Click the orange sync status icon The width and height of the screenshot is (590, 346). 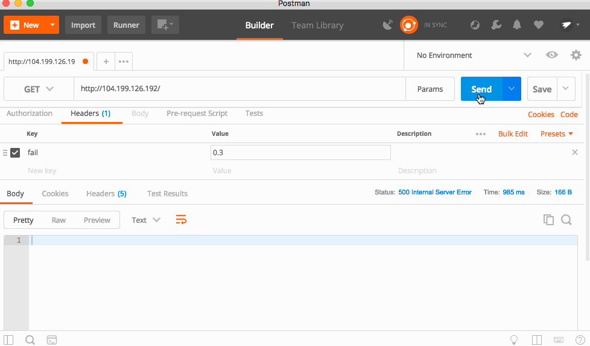pyautogui.click(x=409, y=25)
